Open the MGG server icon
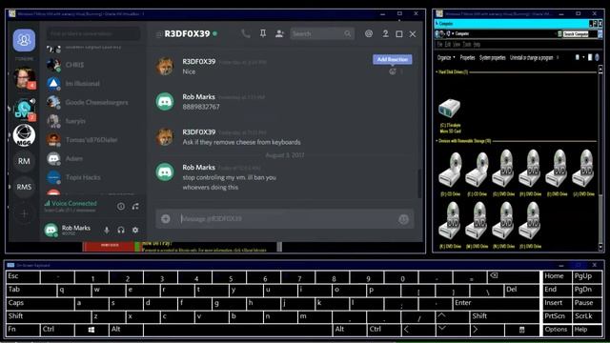The image size is (610, 343). (24, 135)
